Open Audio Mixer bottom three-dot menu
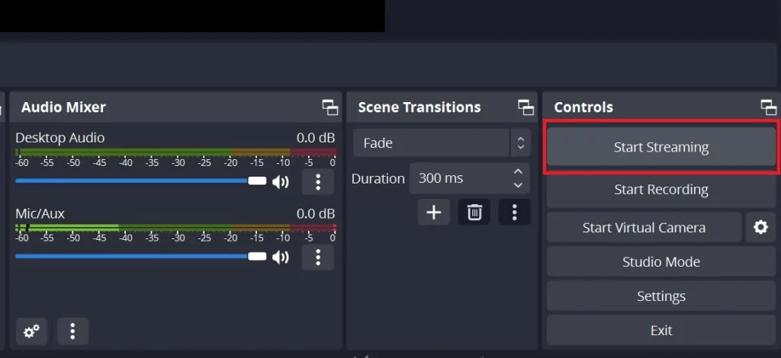 pyautogui.click(x=72, y=331)
